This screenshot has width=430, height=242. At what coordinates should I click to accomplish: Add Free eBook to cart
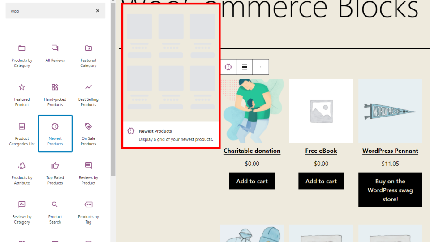[321, 181]
